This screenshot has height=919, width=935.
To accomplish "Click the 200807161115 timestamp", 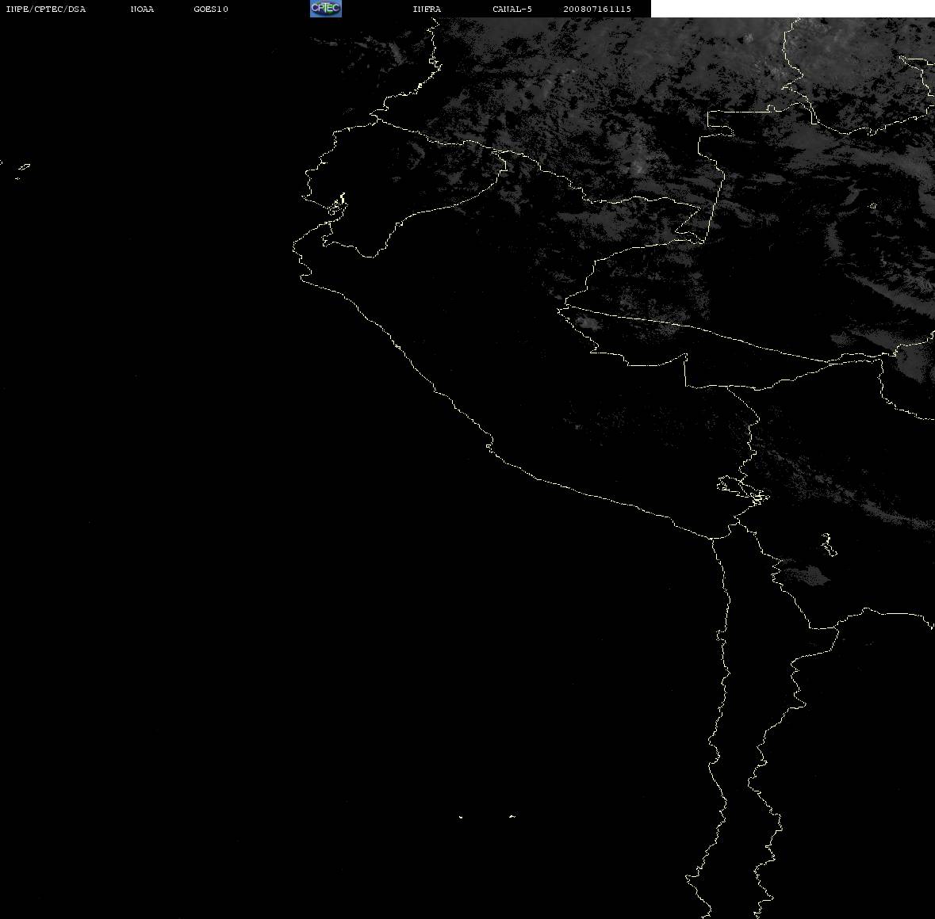I will click(597, 9).
